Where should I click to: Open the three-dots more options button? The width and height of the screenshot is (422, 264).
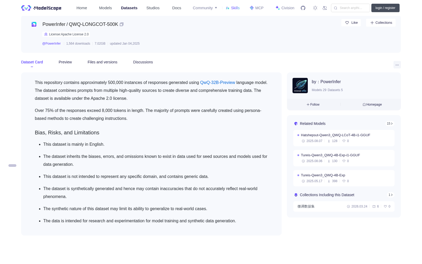[x=397, y=65]
